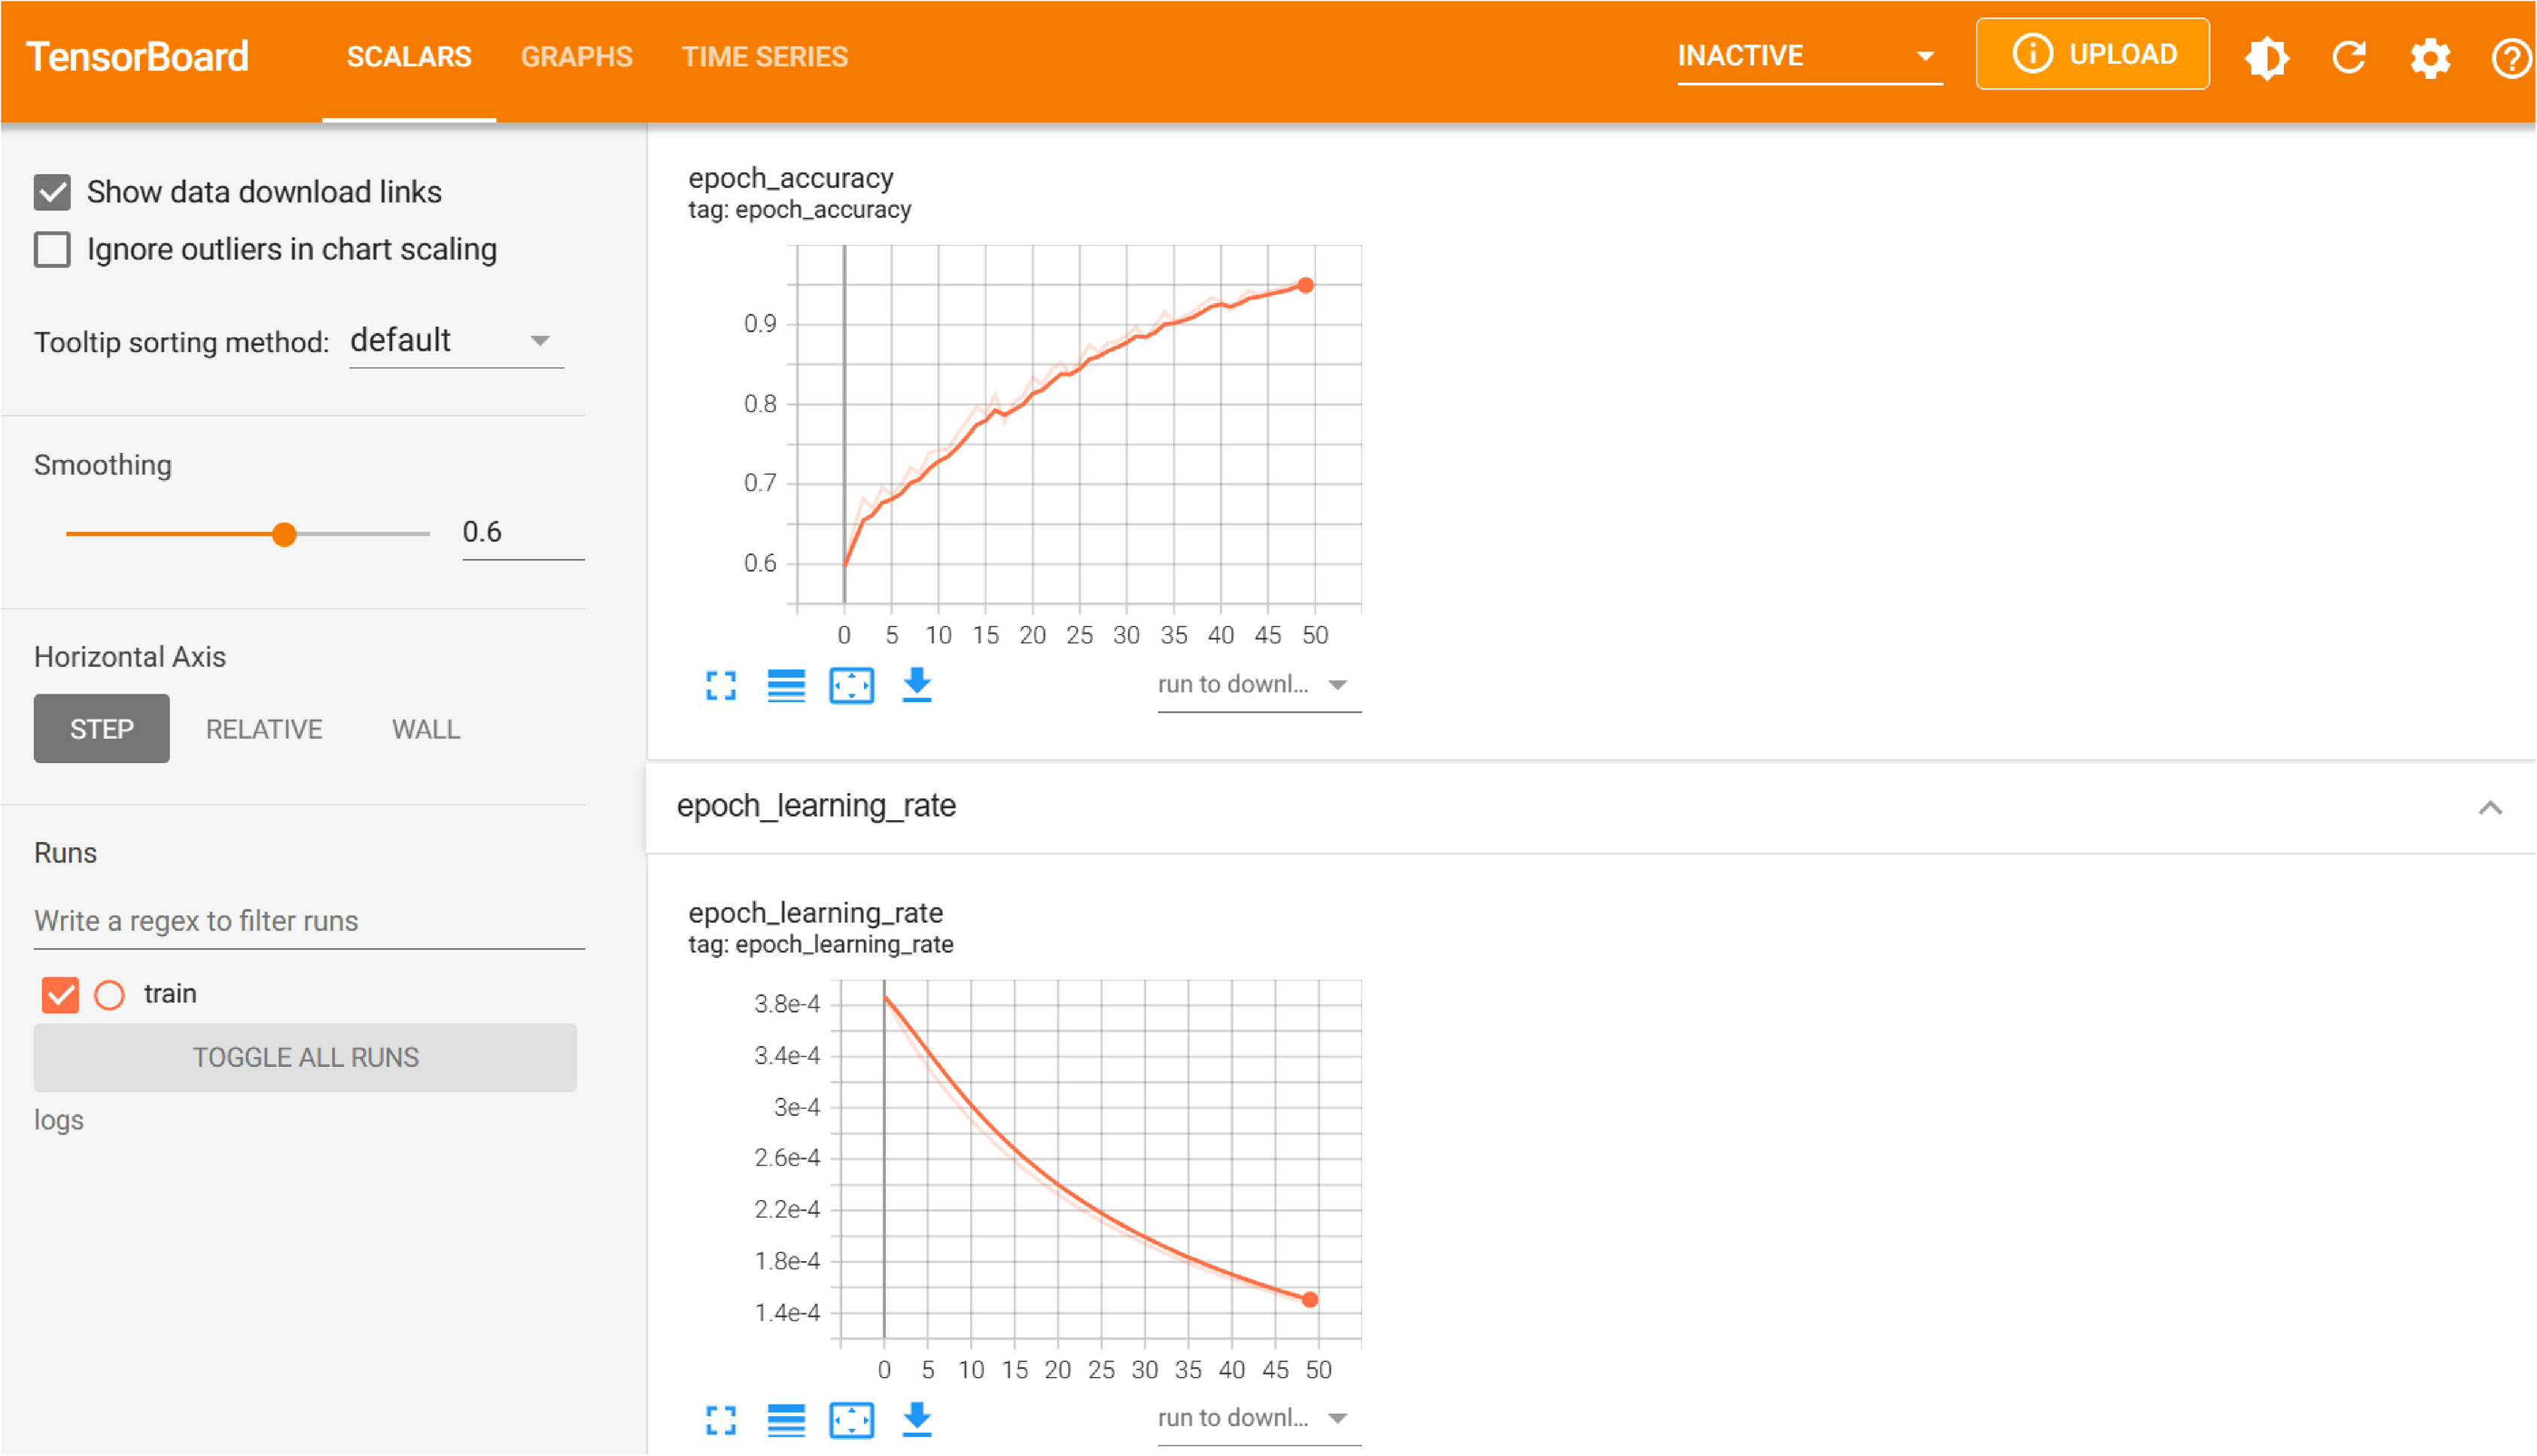Uncheck the train run checkbox
This screenshot has width=2537, height=1456.
60,995
